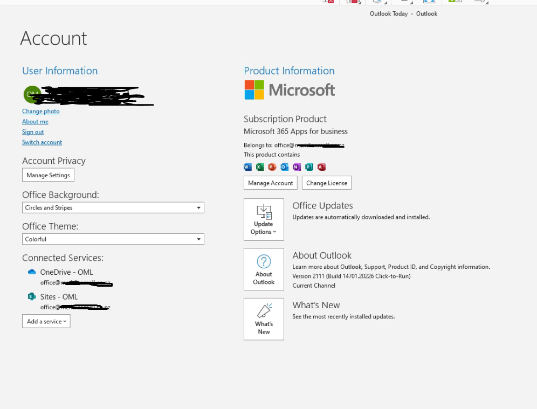
Task: Click the Office Updates heading
Action: (322, 205)
